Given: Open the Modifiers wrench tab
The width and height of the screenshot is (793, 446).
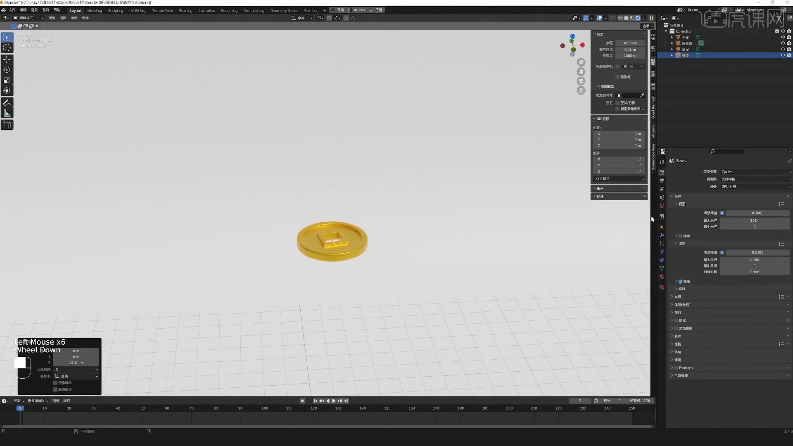Looking at the screenshot, I should coord(662,235).
